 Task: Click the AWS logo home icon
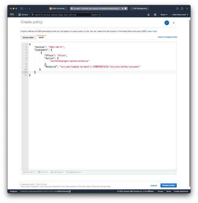[12, 14]
